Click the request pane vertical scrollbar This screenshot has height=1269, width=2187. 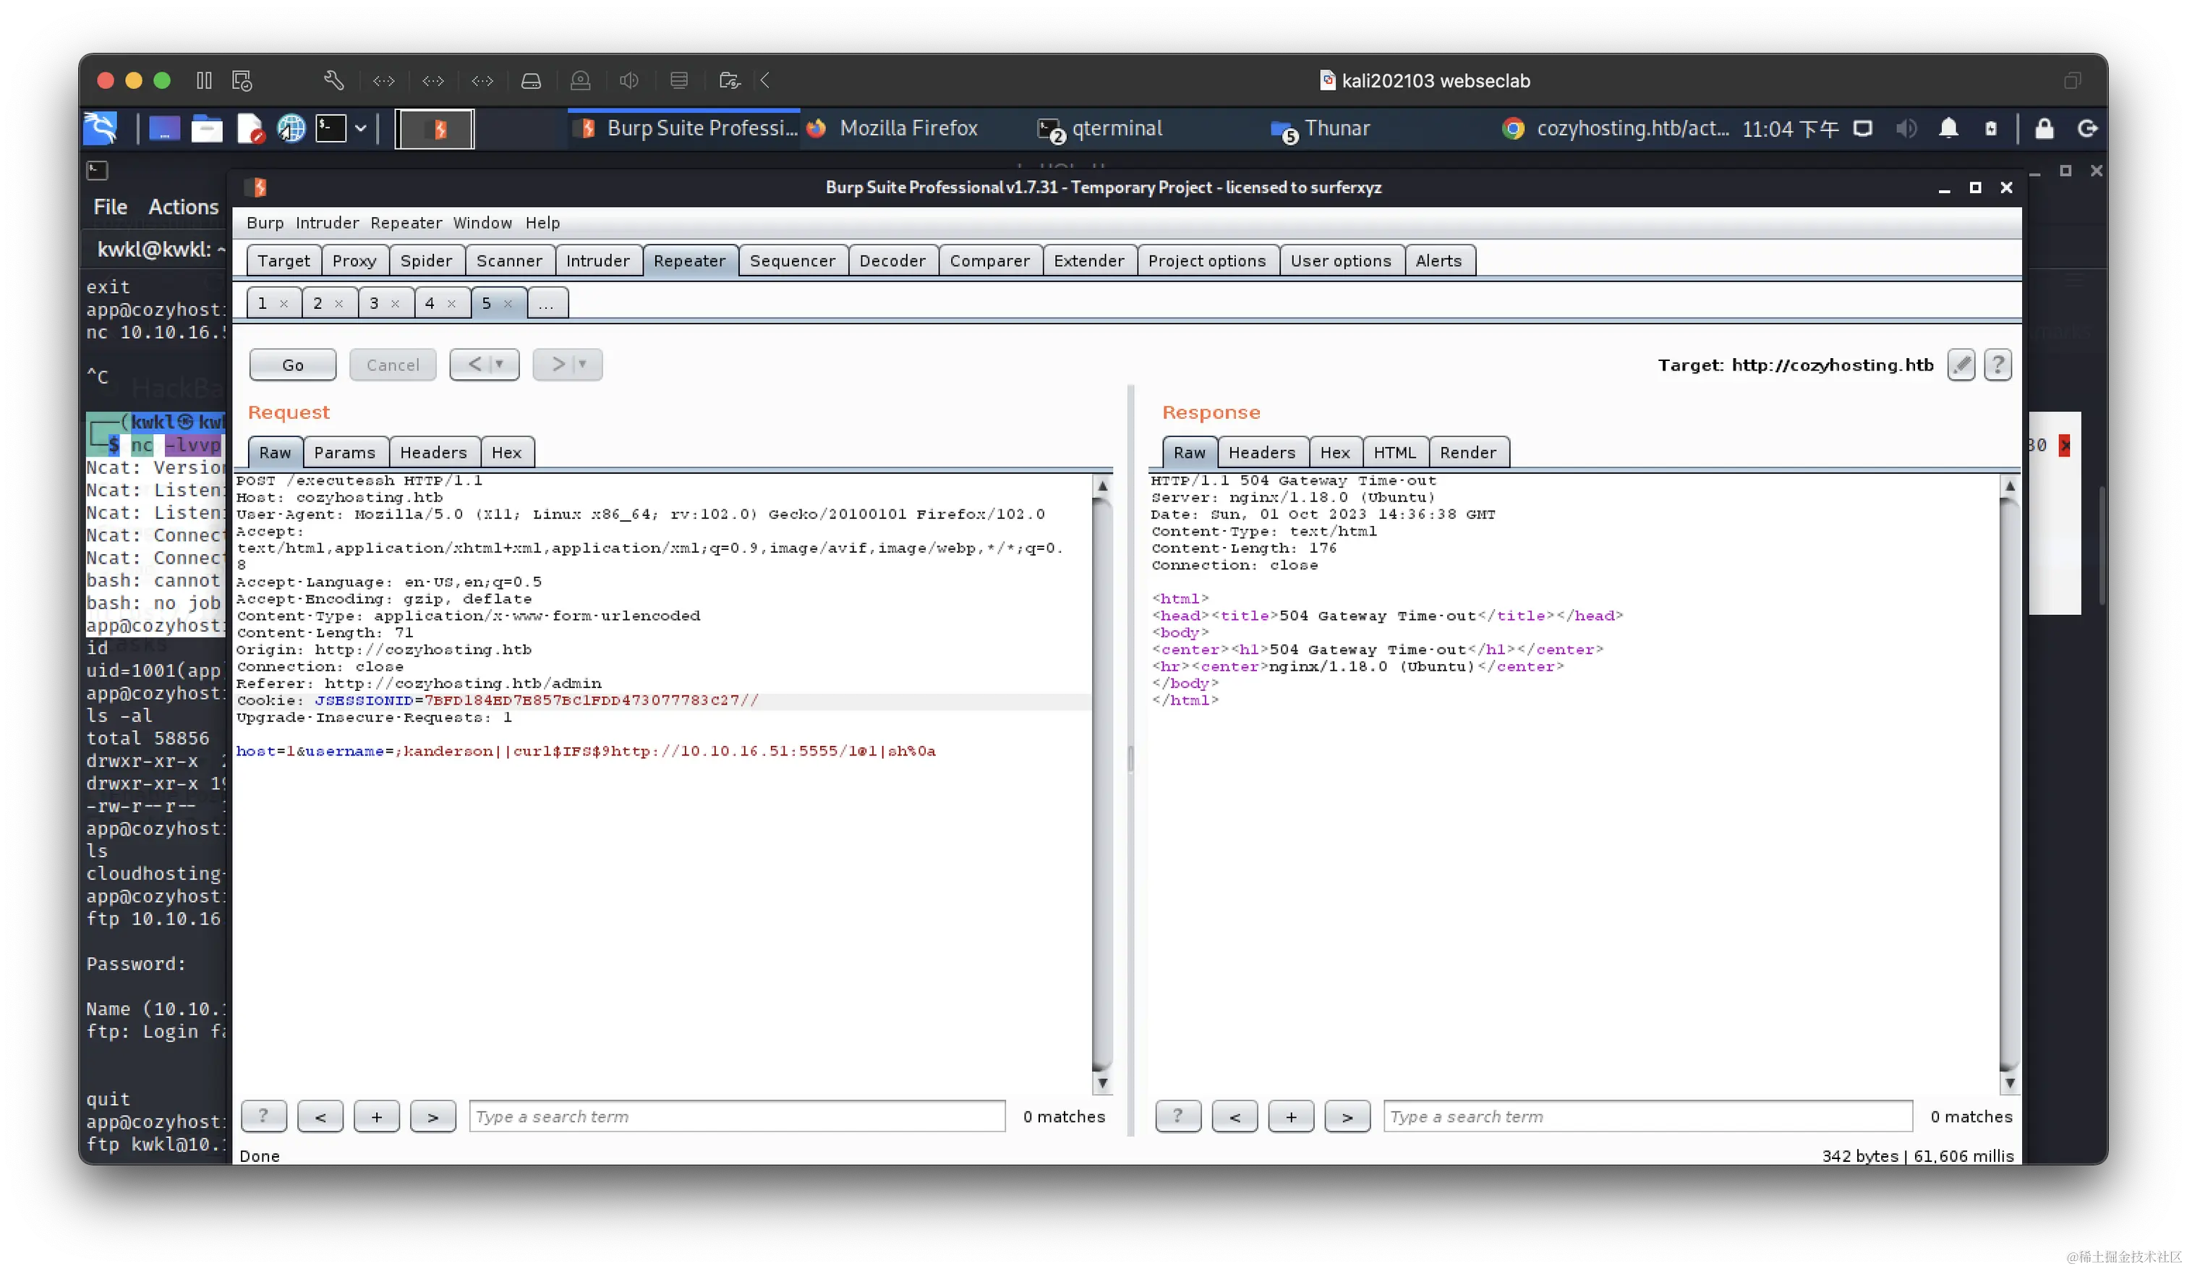[x=1101, y=781]
